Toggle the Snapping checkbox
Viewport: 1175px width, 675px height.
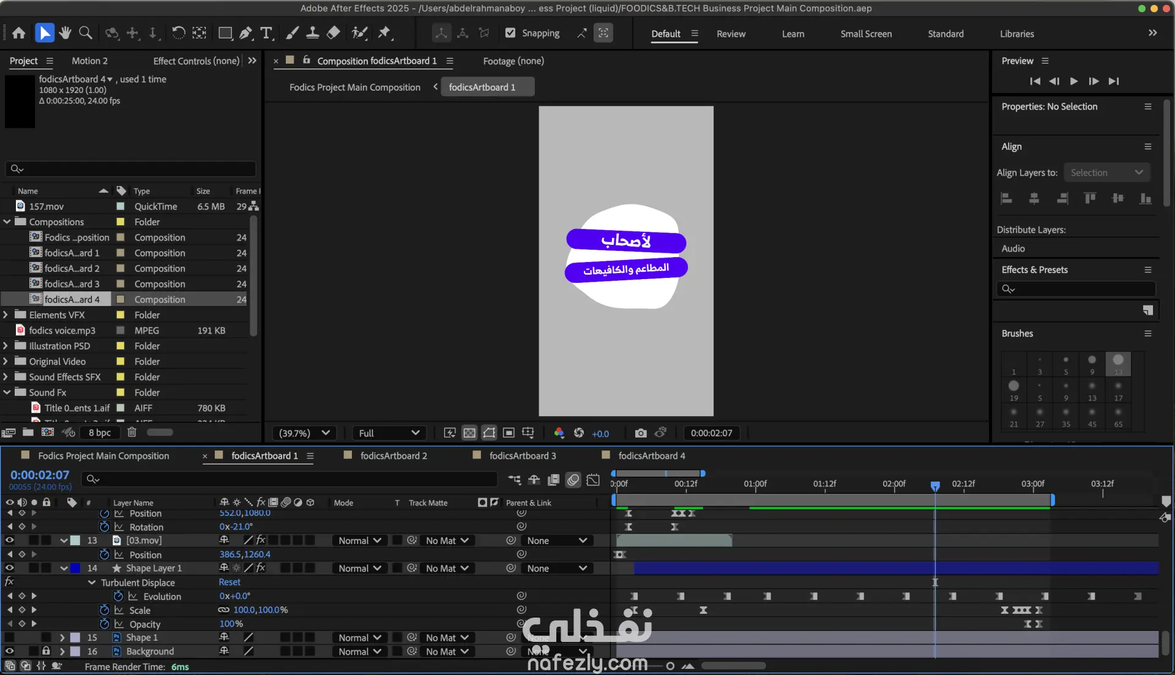pyautogui.click(x=510, y=33)
